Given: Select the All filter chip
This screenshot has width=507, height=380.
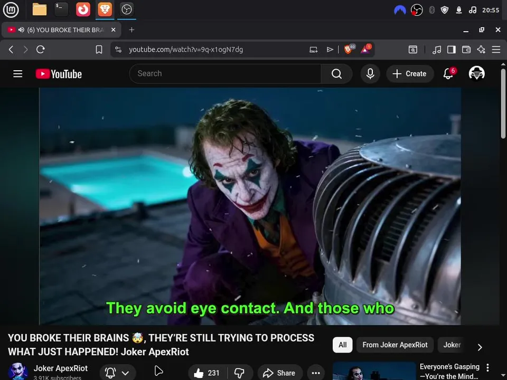Looking at the screenshot, I should click(x=342, y=345).
